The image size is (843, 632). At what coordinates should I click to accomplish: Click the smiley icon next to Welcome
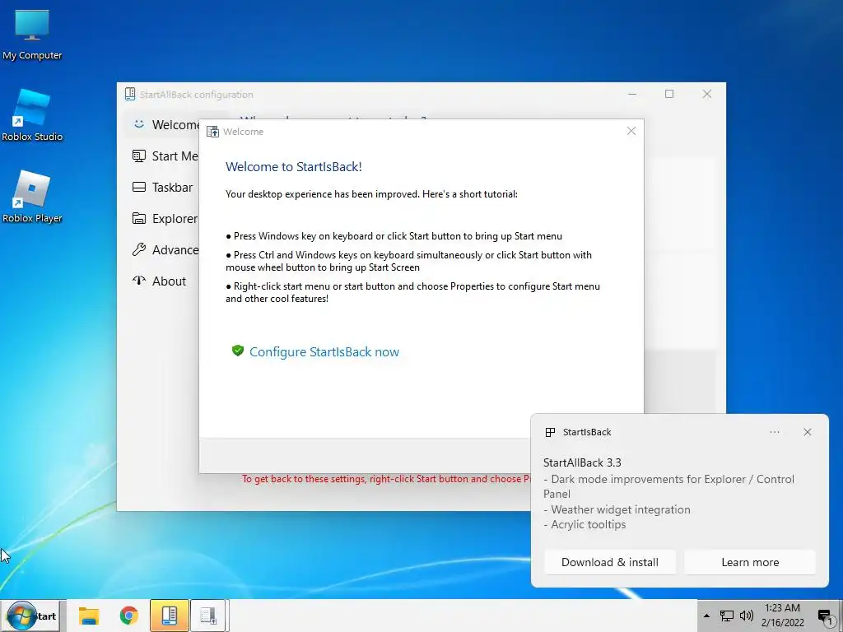point(138,124)
